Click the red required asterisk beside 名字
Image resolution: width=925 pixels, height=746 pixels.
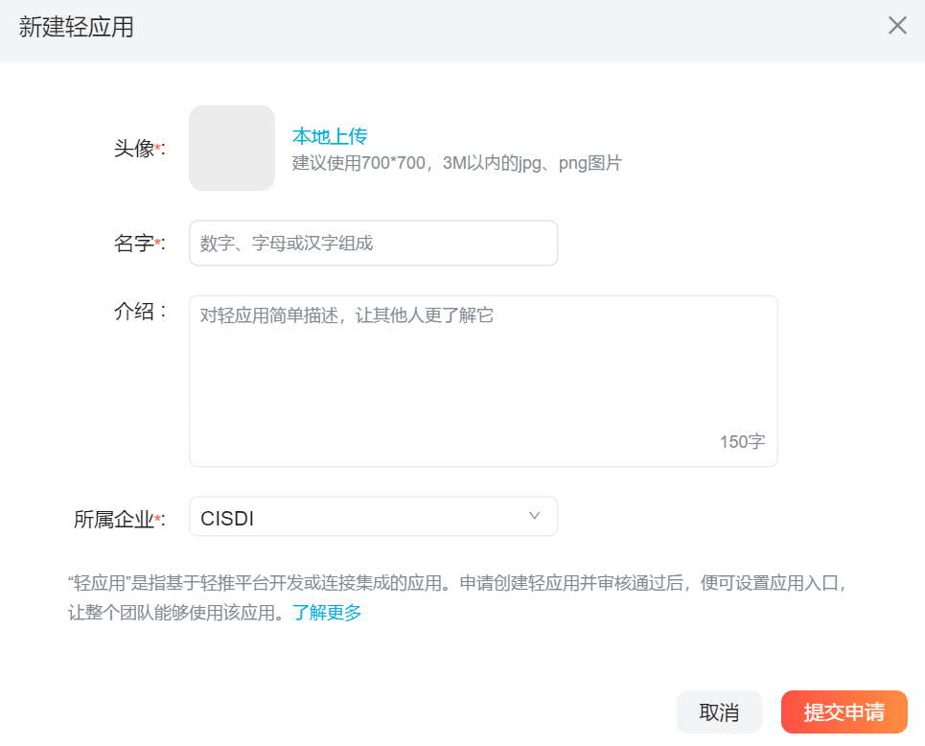pos(157,242)
